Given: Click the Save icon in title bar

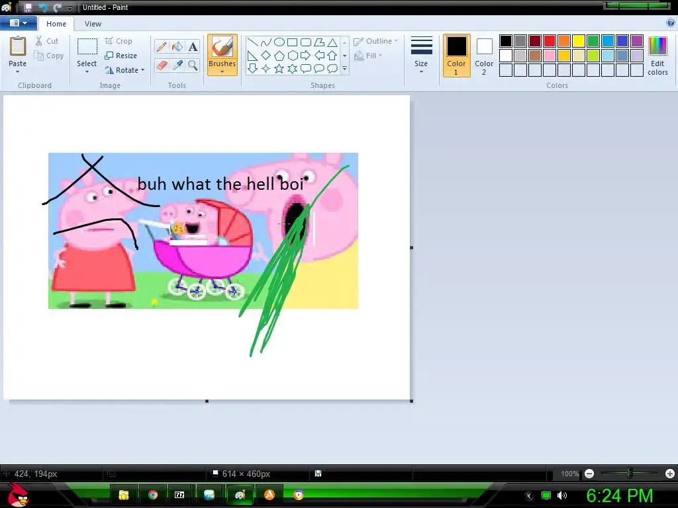Looking at the screenshot, I should [28, 7].
